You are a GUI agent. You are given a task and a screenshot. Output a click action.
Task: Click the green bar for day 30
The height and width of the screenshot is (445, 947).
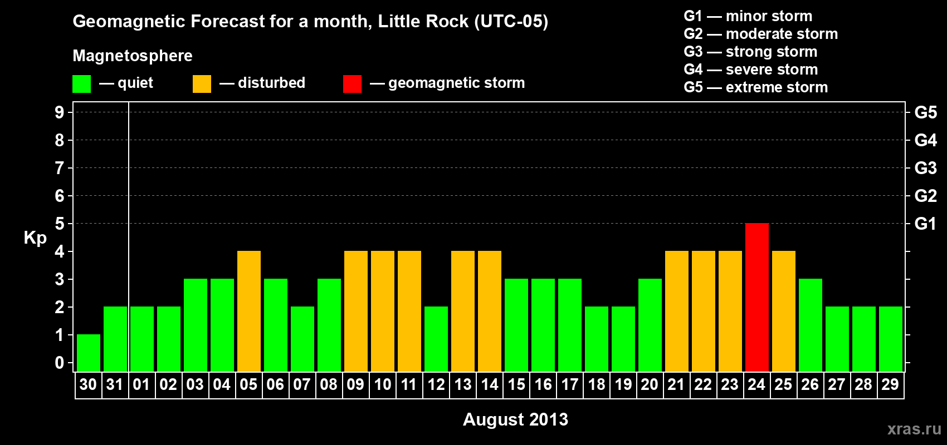tap(89, 353)
